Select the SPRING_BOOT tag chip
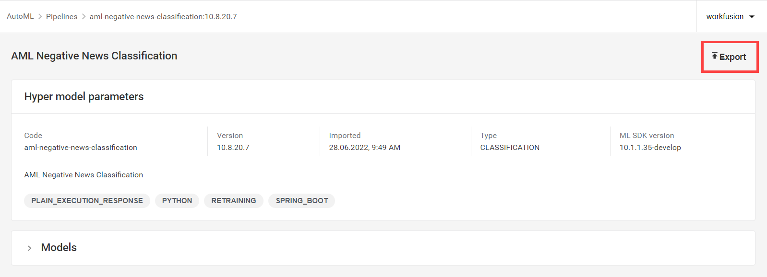Screen dimensions: 767x277 pyautogui.click(x=302, y=200)
